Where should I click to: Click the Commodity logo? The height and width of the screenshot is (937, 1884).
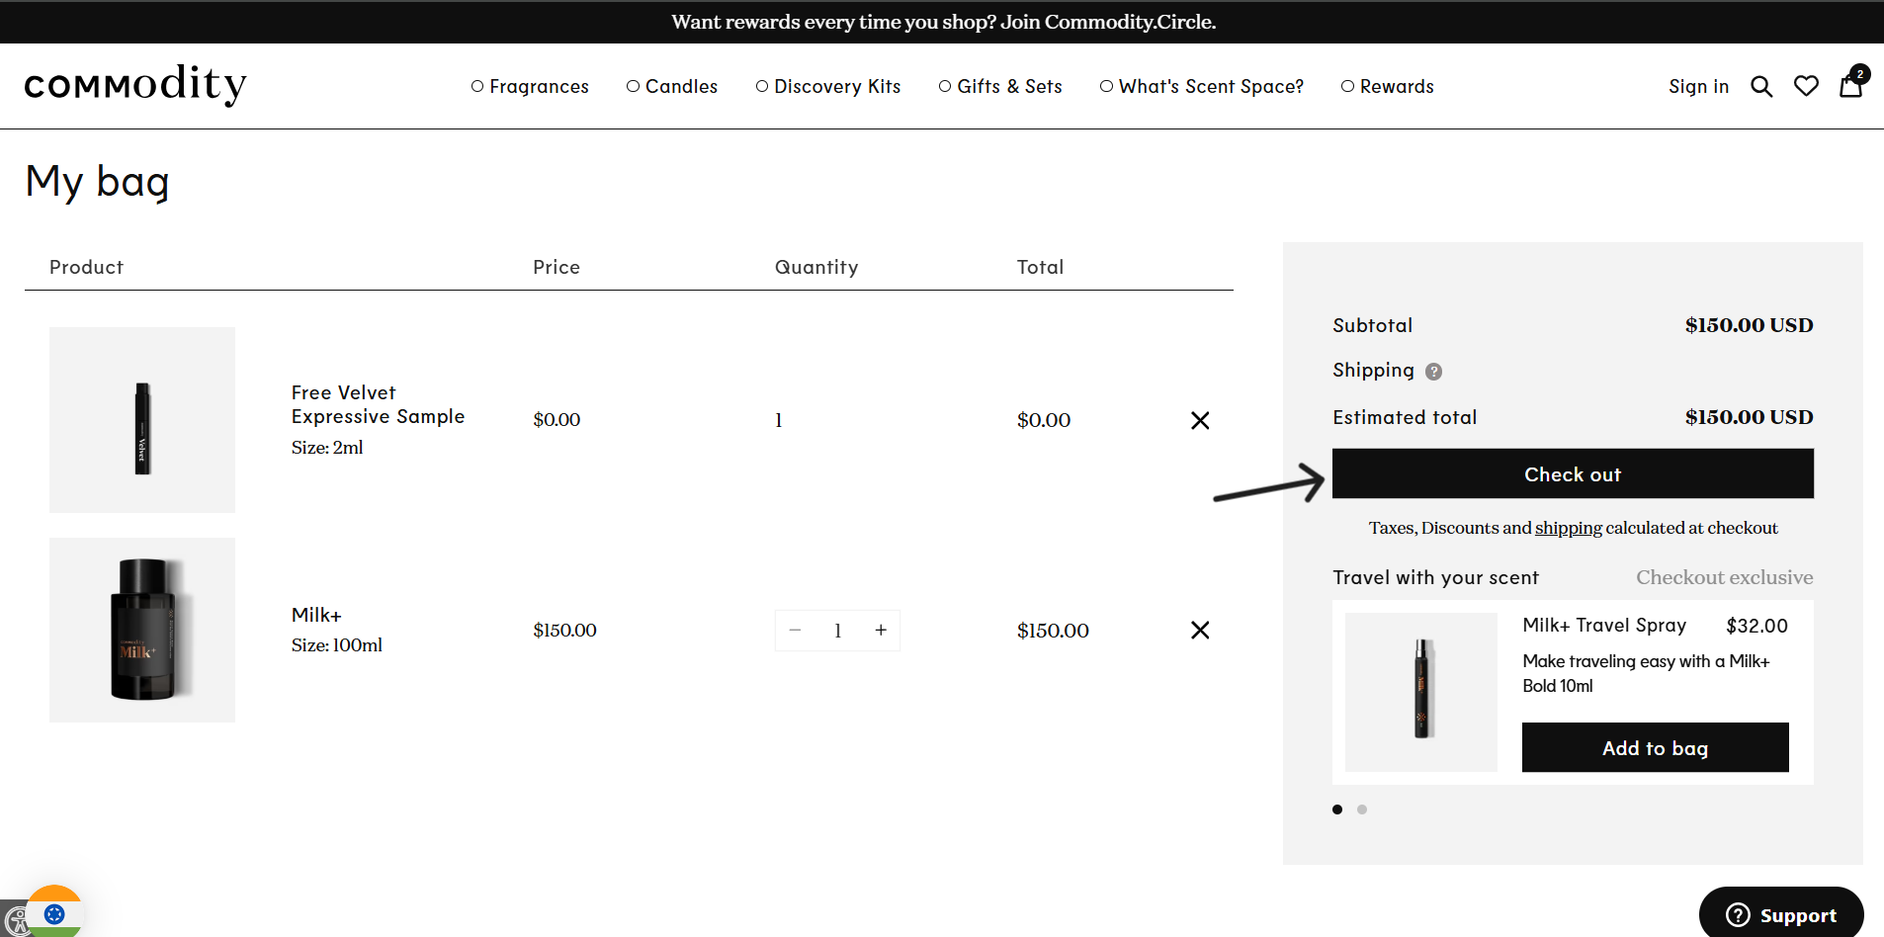click(x=135, y=85)
